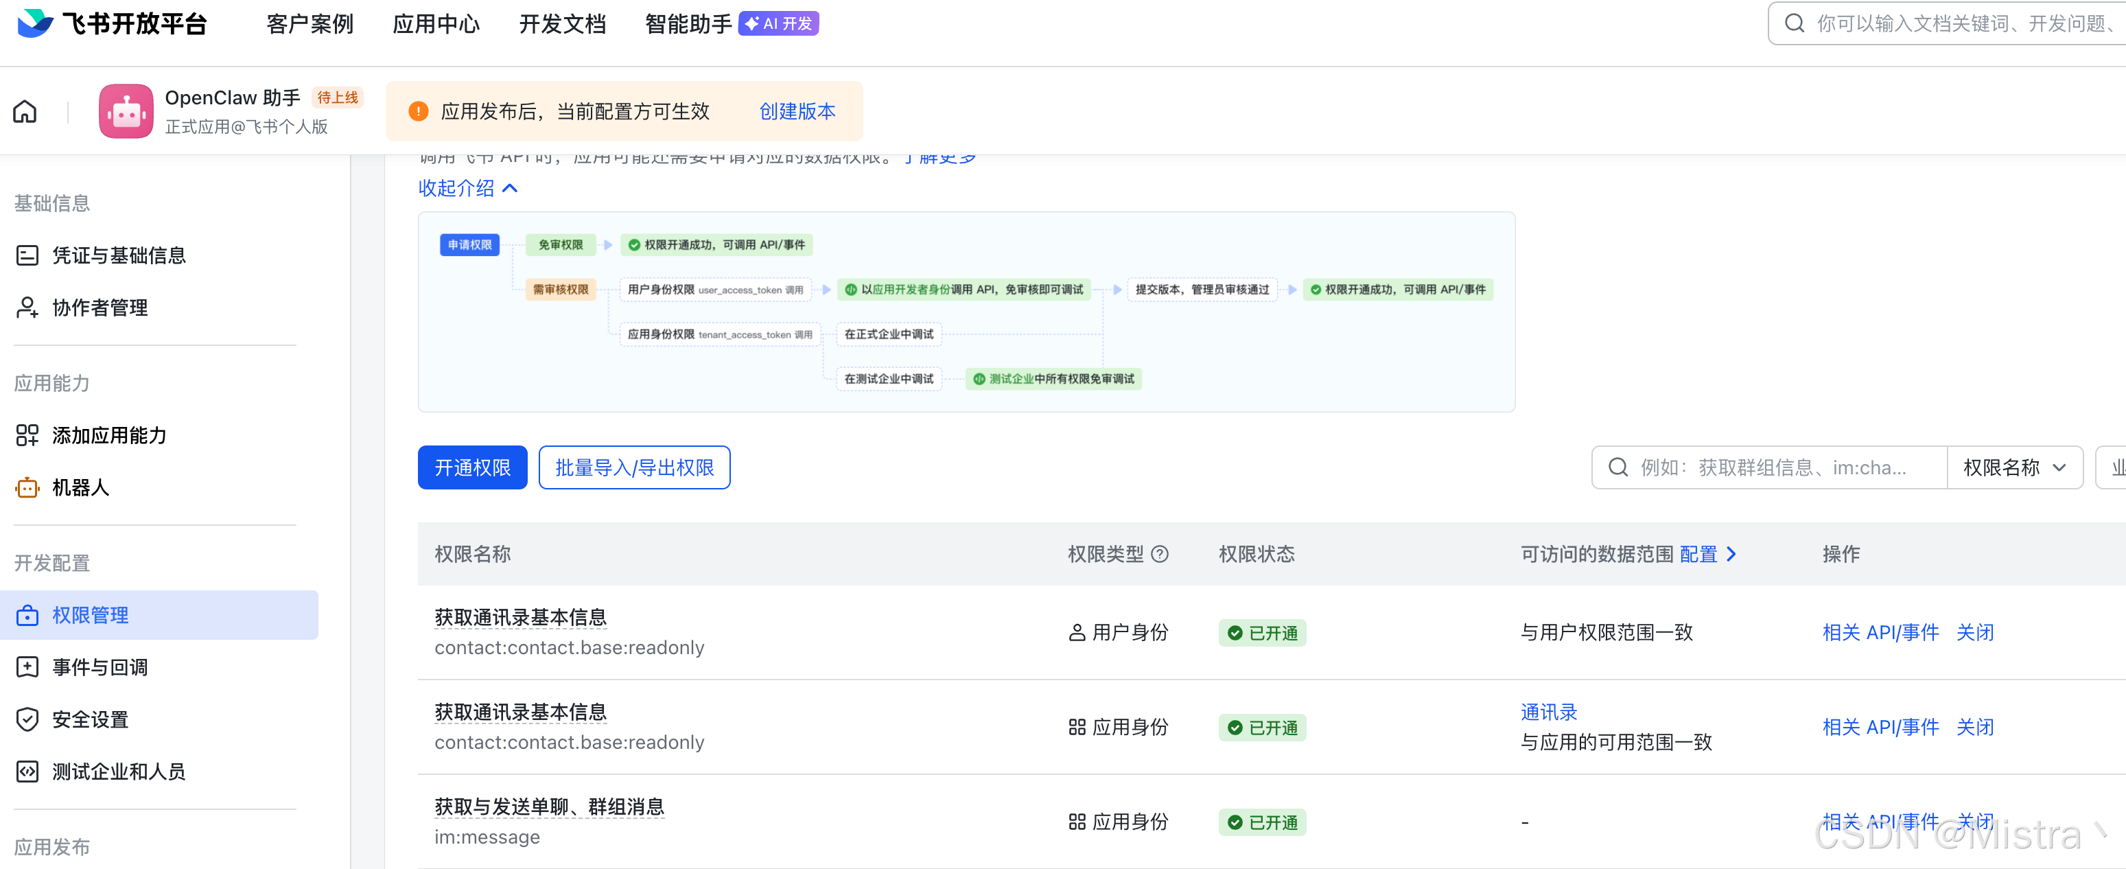This screenshot has height=869, width=2126.
Task: Click the 创建版本 link
Action: [797, 111]
